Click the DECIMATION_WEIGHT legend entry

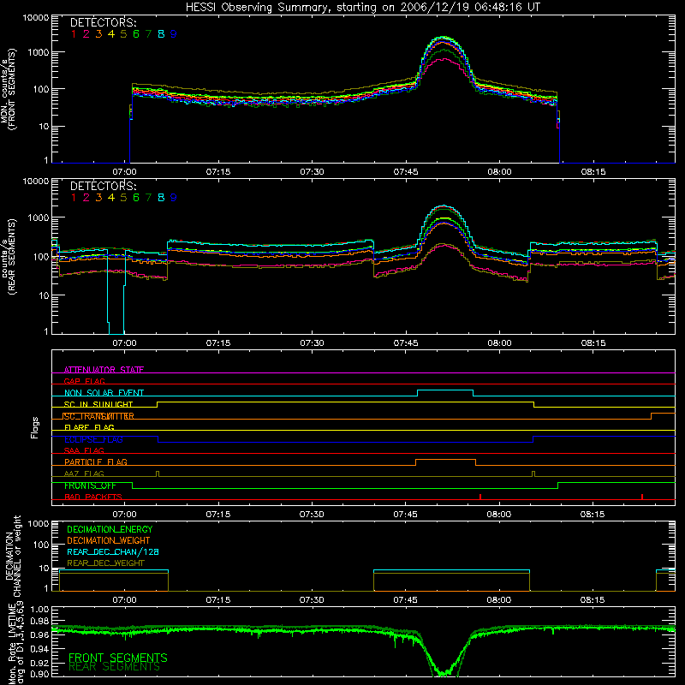click(x=109, y=540)
